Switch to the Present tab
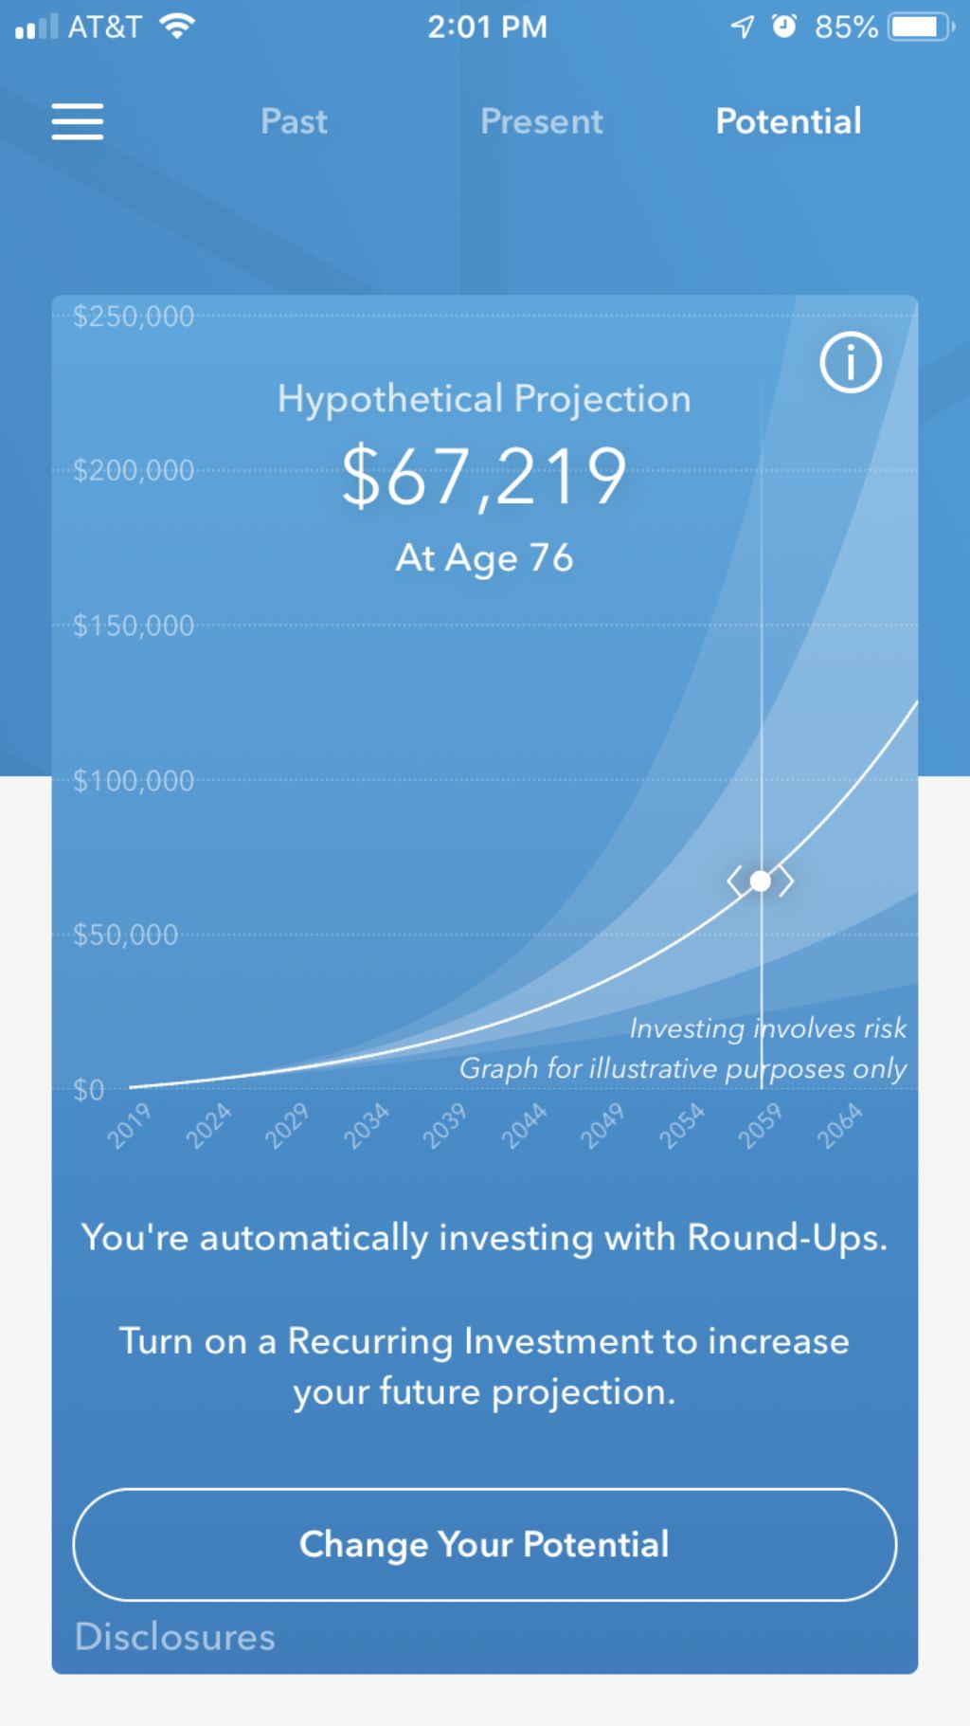This screenshot has width=970, height=1726. (541, 121)
